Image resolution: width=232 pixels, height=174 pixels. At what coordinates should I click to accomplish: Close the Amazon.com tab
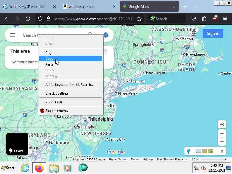[x=114, y=6]
